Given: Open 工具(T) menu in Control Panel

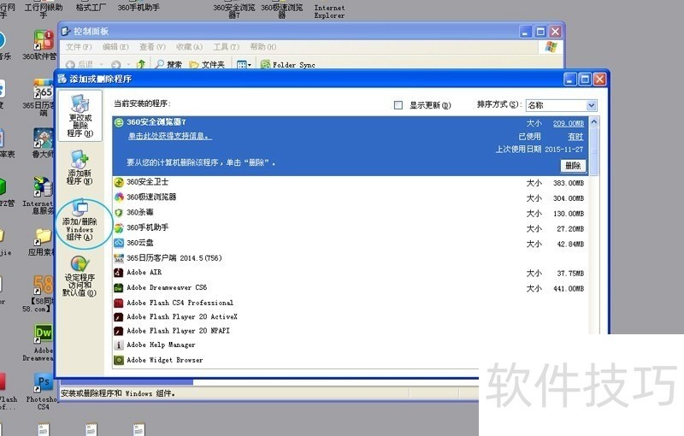Looking at the screenshot, I should pos(227,47).
